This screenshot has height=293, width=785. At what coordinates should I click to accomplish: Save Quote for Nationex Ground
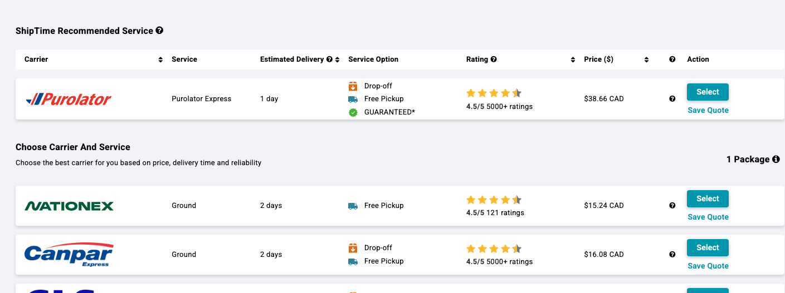[x=708, y=217]
